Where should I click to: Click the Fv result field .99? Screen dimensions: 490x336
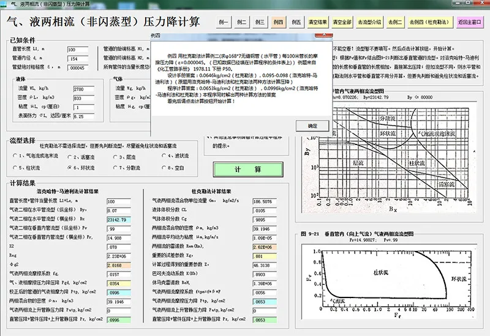pyautogui.click(x=119, y=229)
